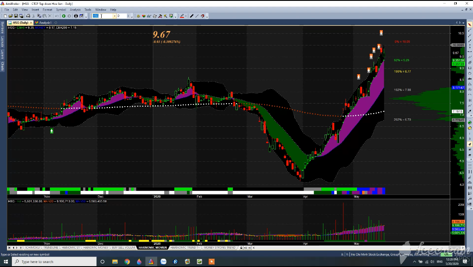Open the window tab list dropdown
The image size is (473, 267).
(x=463, y=23)
